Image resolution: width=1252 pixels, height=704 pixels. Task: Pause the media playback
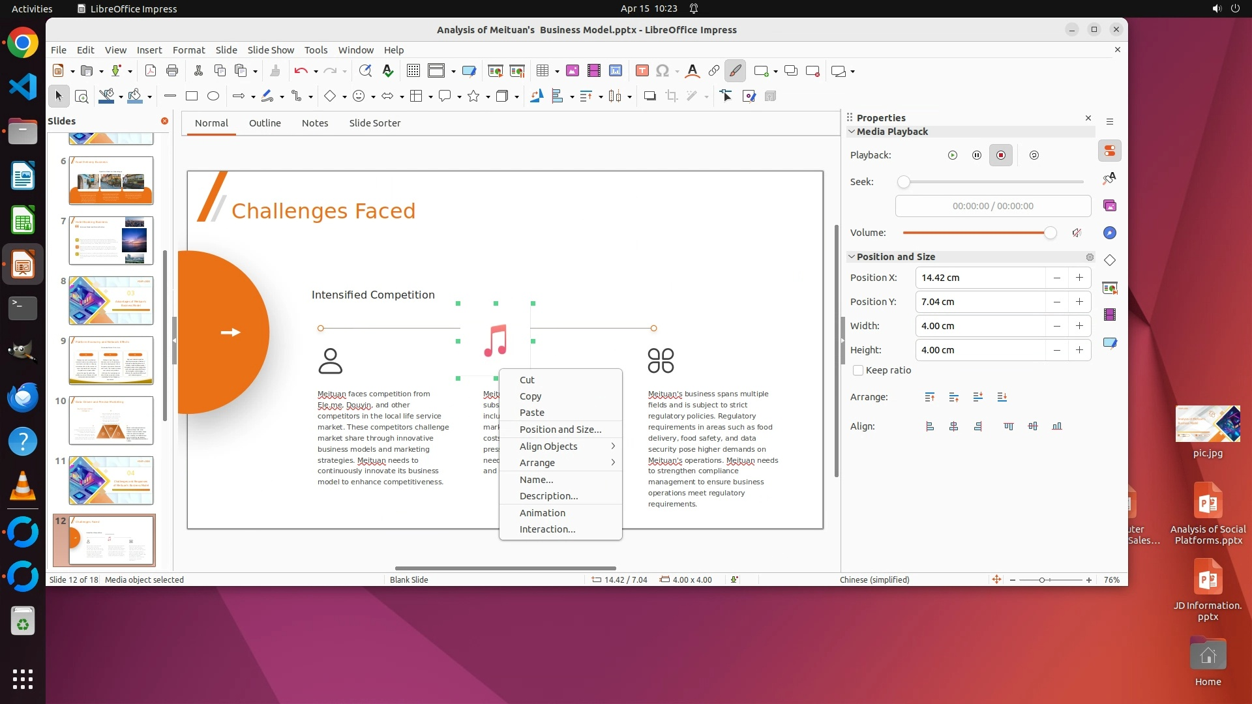coord(976,155)
